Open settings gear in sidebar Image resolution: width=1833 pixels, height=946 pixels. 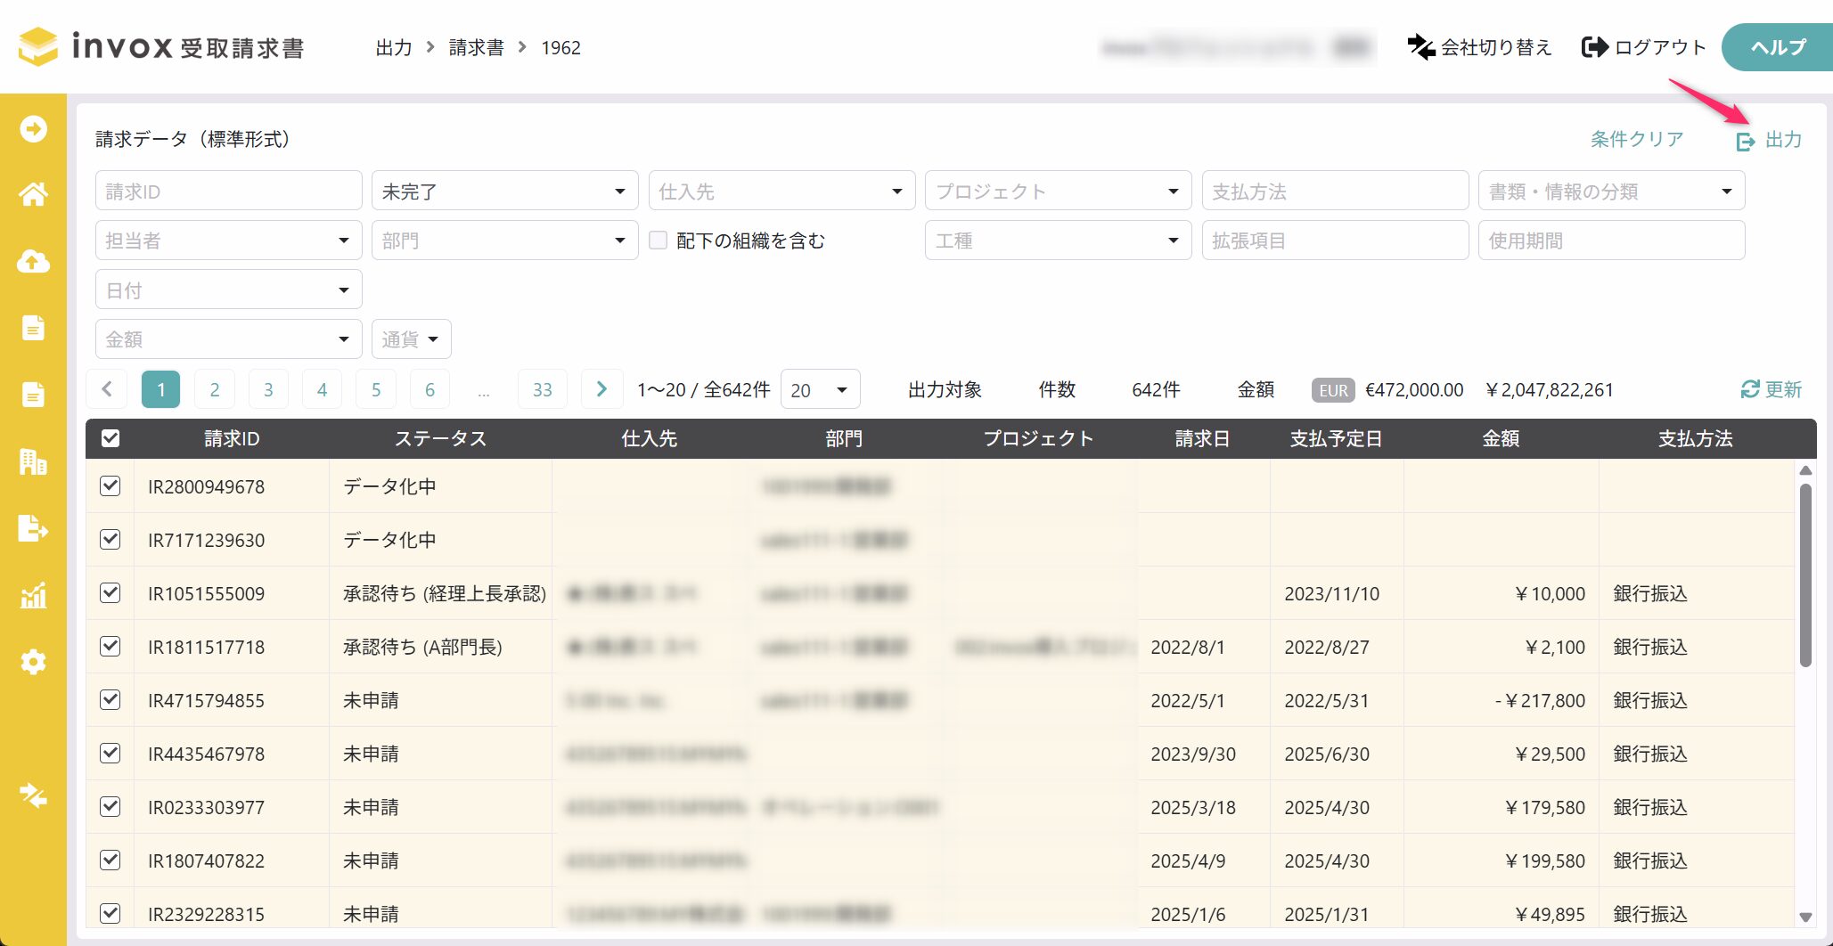point(33,662)
